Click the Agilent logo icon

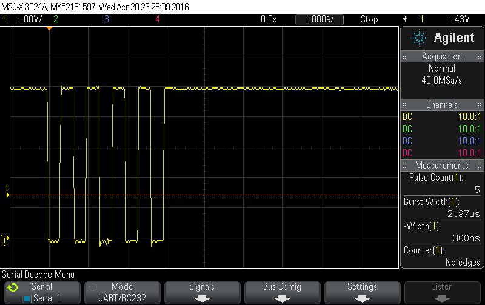(x=419, y=38)
